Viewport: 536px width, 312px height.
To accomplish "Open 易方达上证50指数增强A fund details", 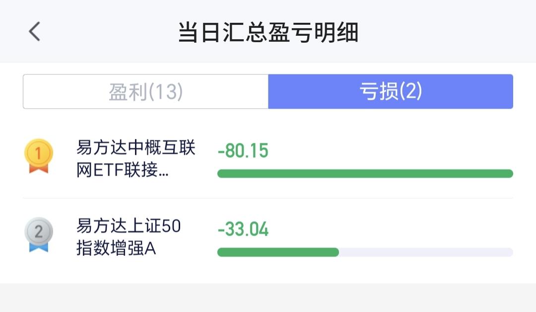I will point(128,237).
